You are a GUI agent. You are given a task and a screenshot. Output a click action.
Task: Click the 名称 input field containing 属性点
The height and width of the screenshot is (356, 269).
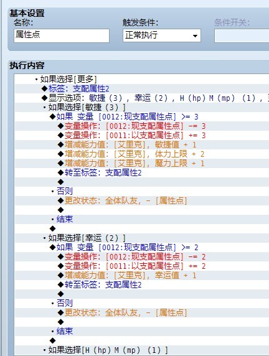(62, 35)
